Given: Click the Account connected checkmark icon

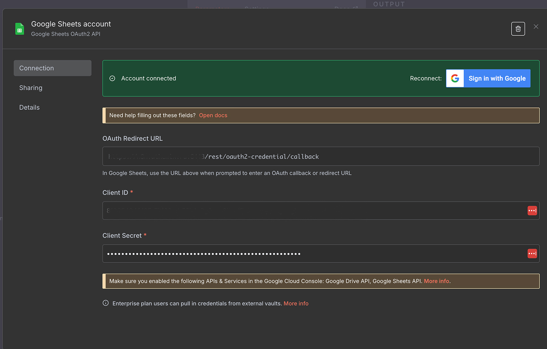Looking at the screenshot, I should 113,79.
